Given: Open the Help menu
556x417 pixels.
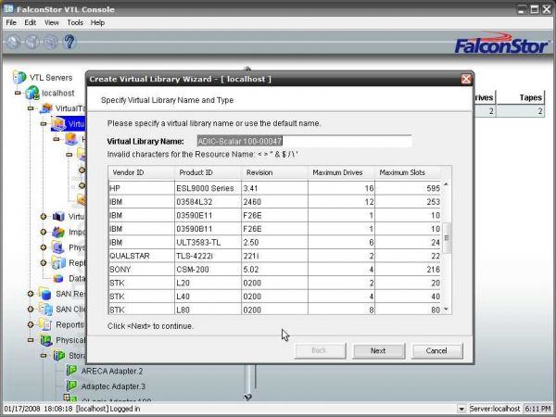Looking at the screenshot, I should click(x=97, y=22).
